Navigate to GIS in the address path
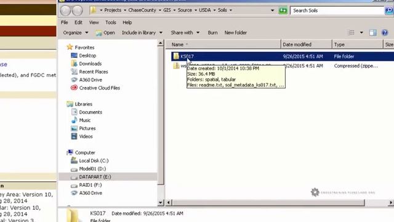 [x=167, y=10]
